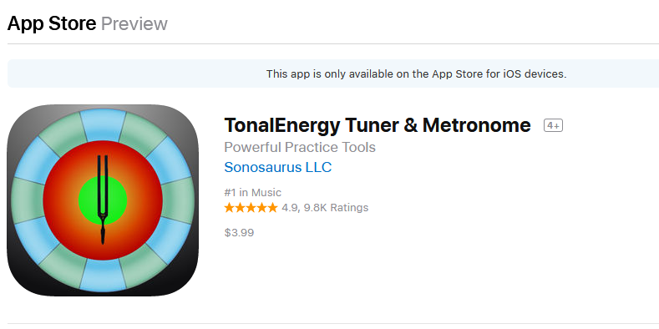The image size is (659, 329).
Task: Click the 9.8K Ratings text
Action: tap(336, 208)
